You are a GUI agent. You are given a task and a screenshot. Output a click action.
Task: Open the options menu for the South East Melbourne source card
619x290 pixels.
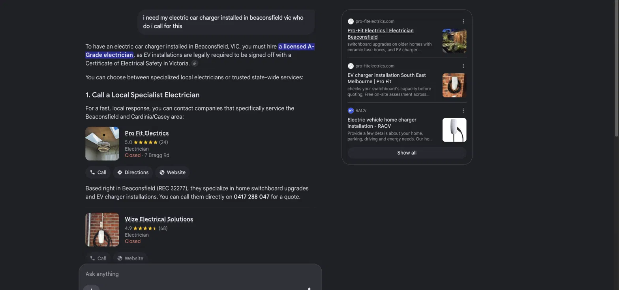coord(463,66)
